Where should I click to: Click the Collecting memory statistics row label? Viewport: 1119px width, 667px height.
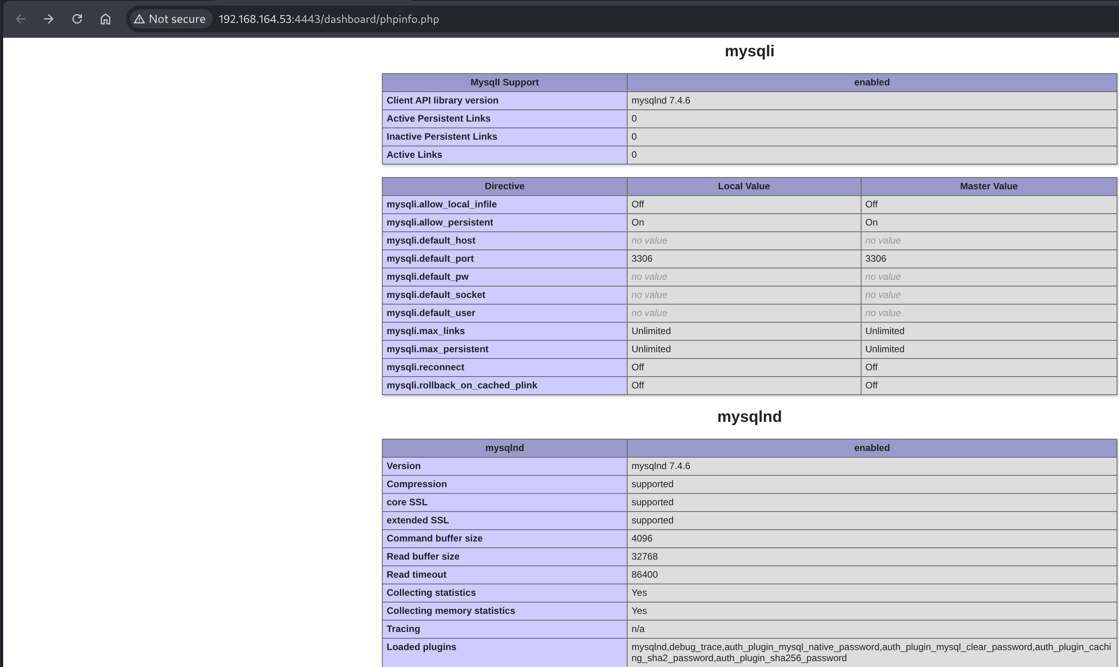pyautogui.click(x=450, y=610)
